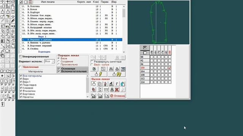Uncheck the Флизелин material checkbox
The width and height of the screenshot is (243, 136).
point(21,91)
